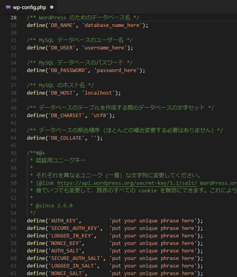Click 'password_here' string on line 35
237x277 pixels.
click(x=117, y=70)
